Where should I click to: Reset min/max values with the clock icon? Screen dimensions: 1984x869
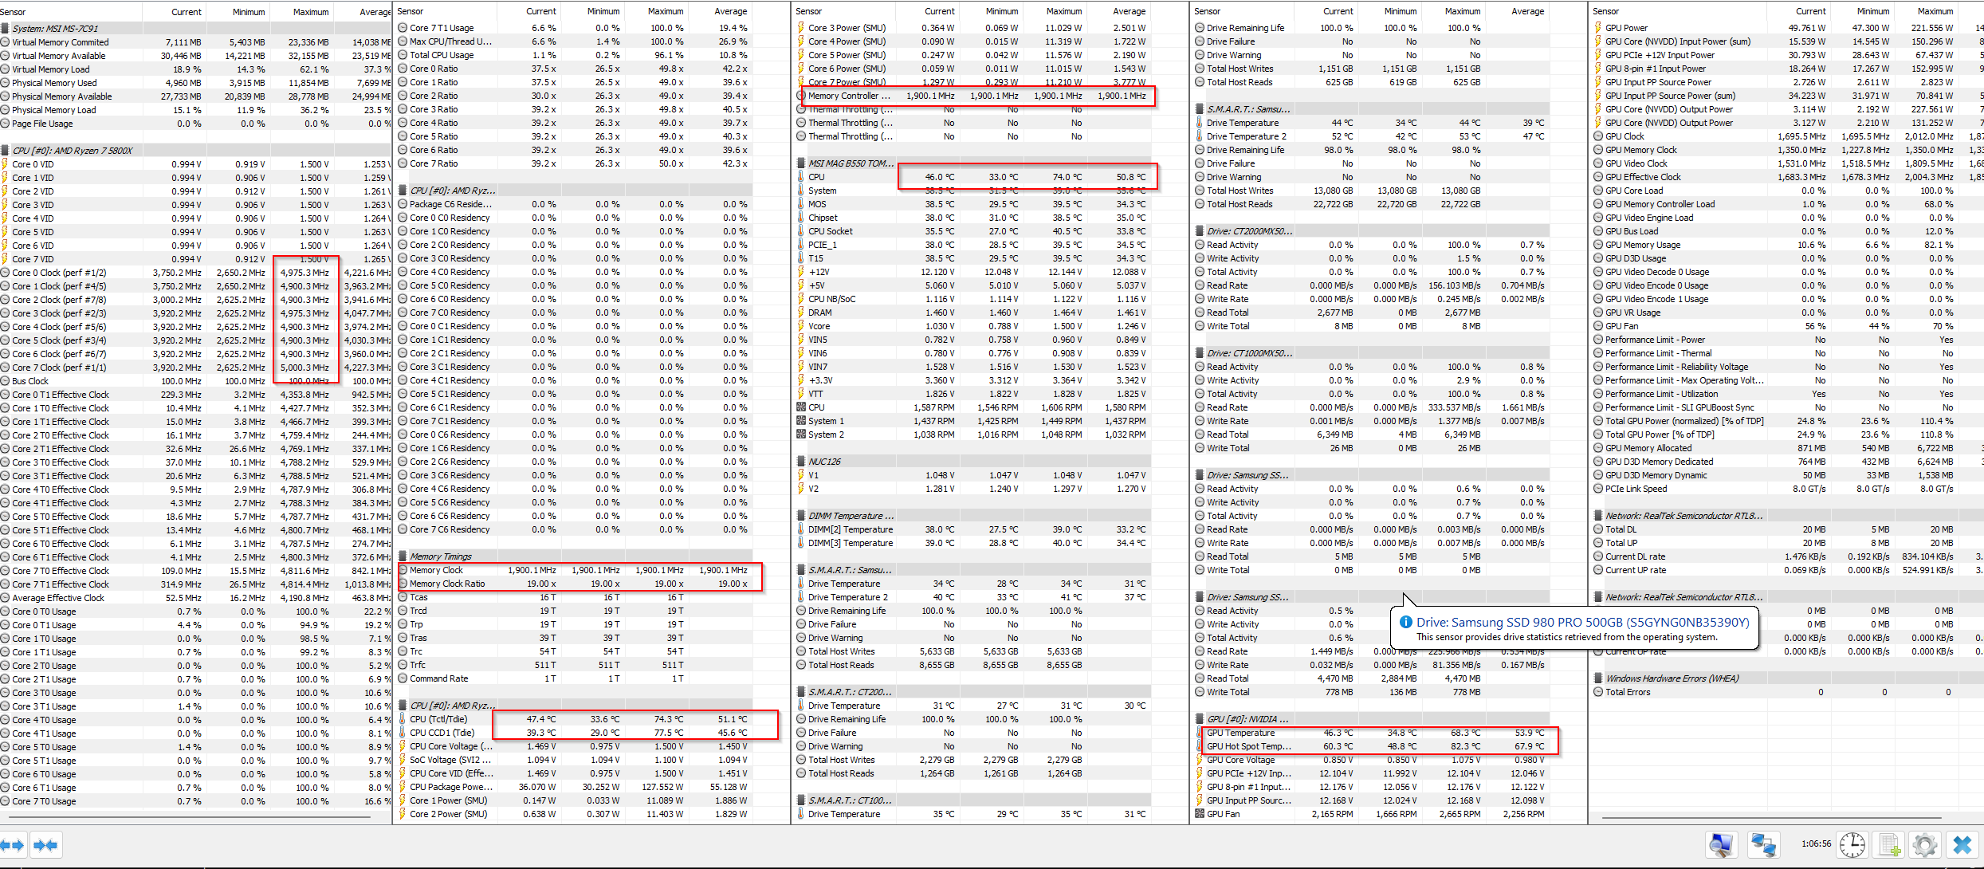[x=1852, y=845]
